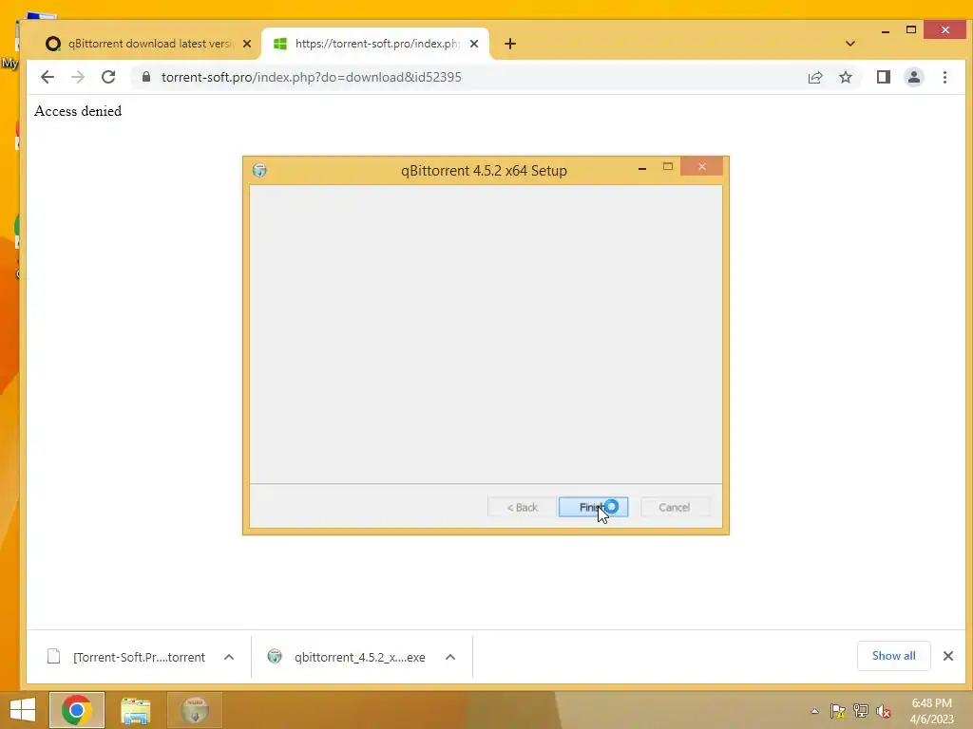This screenshot has width=973, height=729.
Task: Open File Explorer from taskbar
Action: coord(135,710)
